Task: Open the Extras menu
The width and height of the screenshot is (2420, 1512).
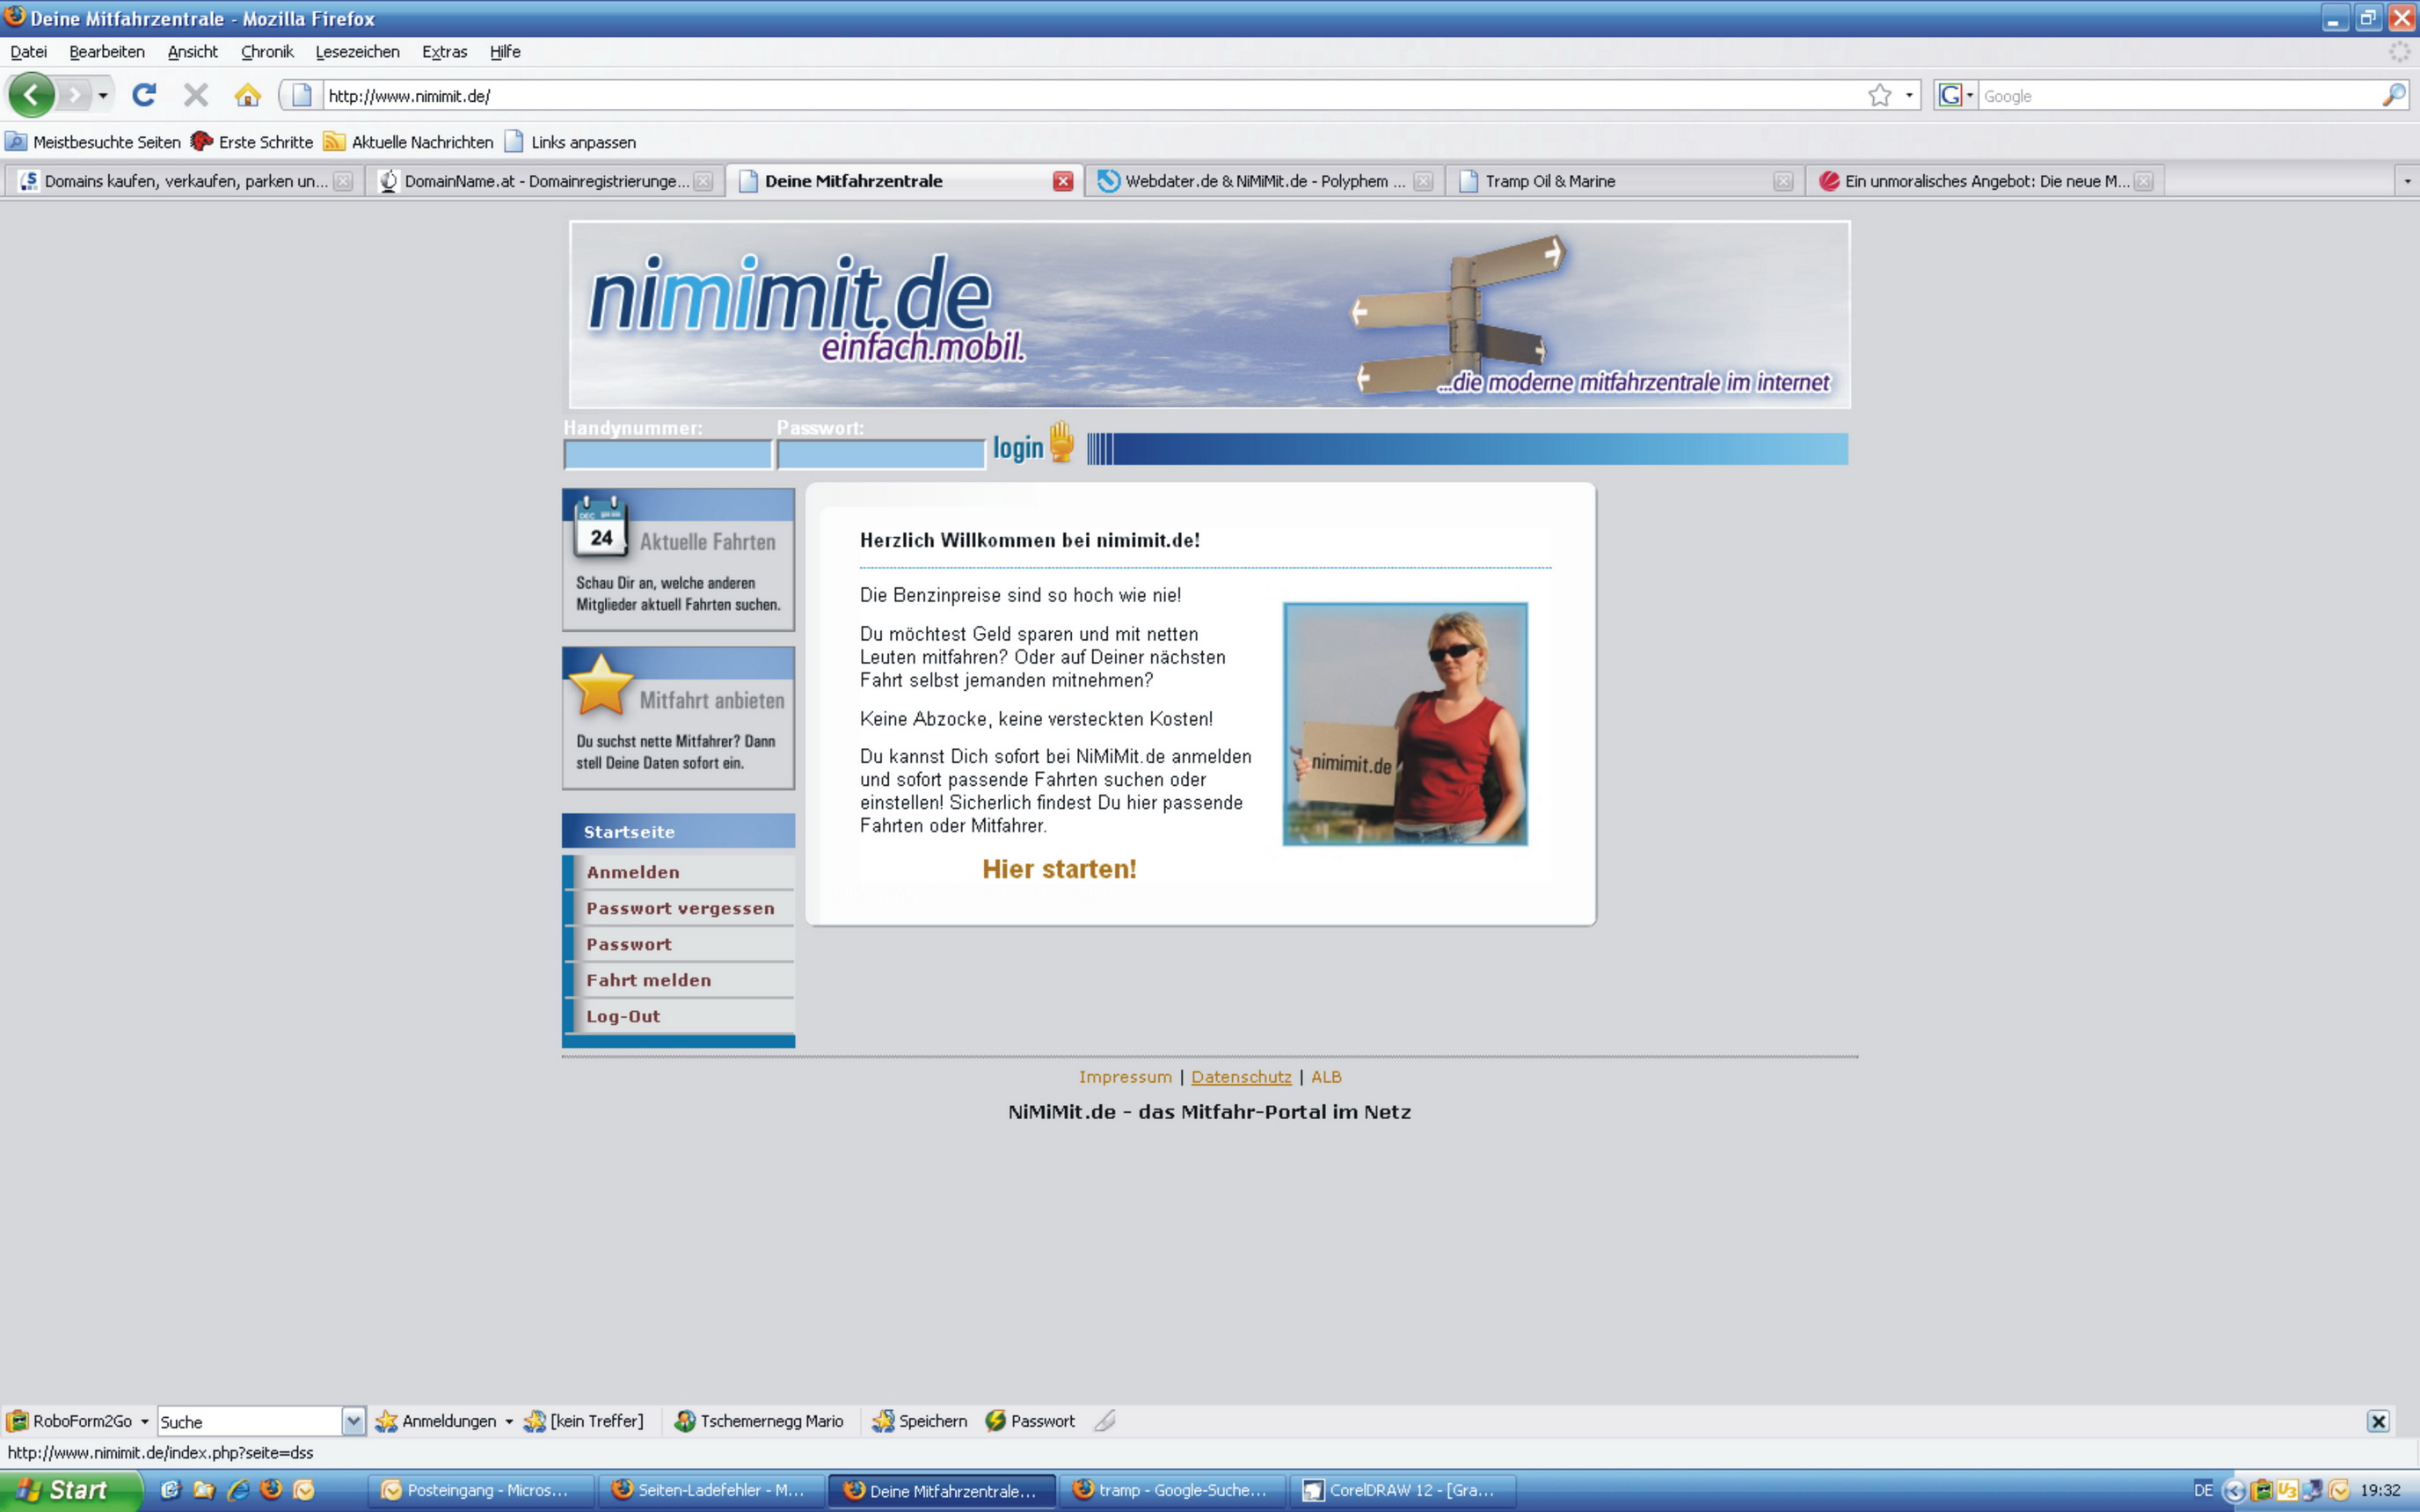Action: pyautogui.click(x=444, y=52)
